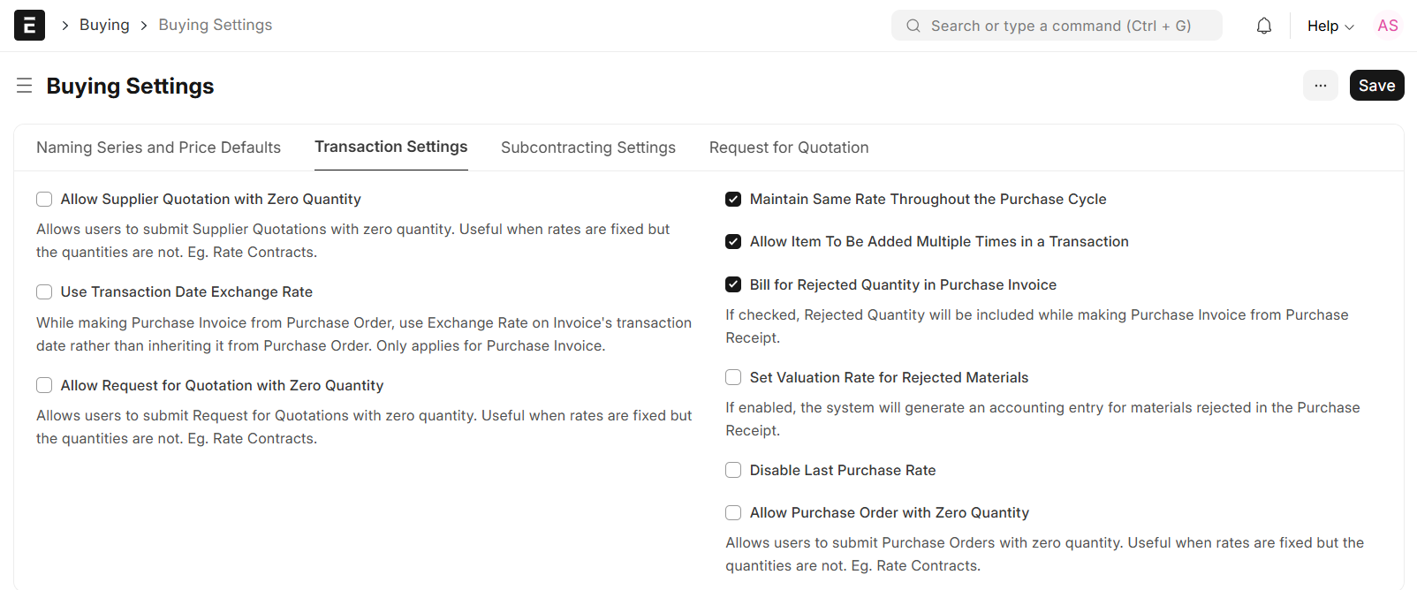Check Set Valuation Rate for Rejected Materials
1417x590 pixels.
[x=733, y=377]
